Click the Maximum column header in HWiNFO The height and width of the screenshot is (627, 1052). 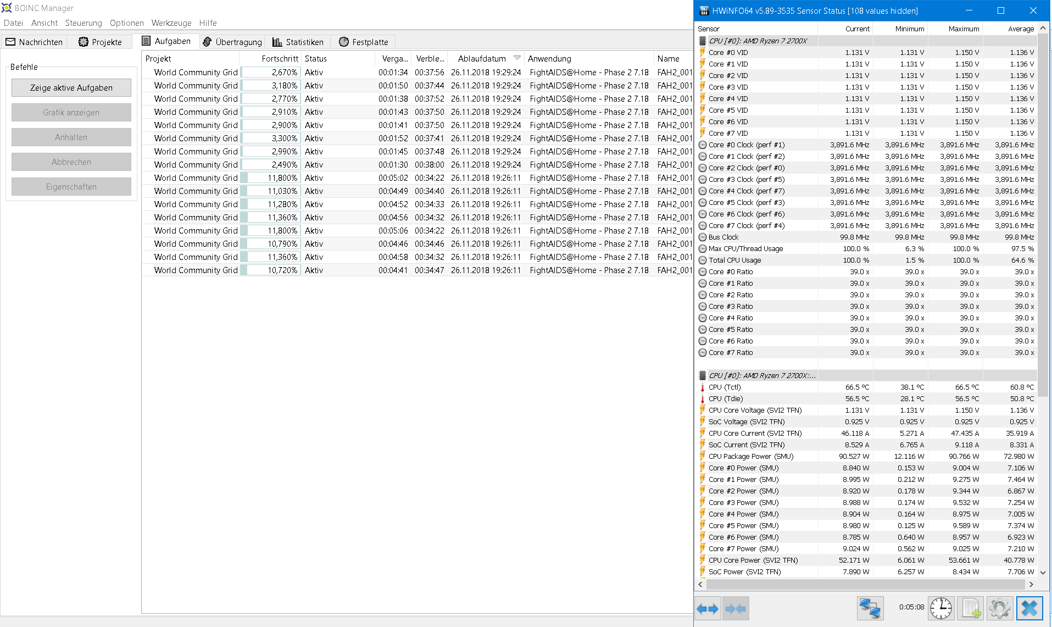[955, 29]
